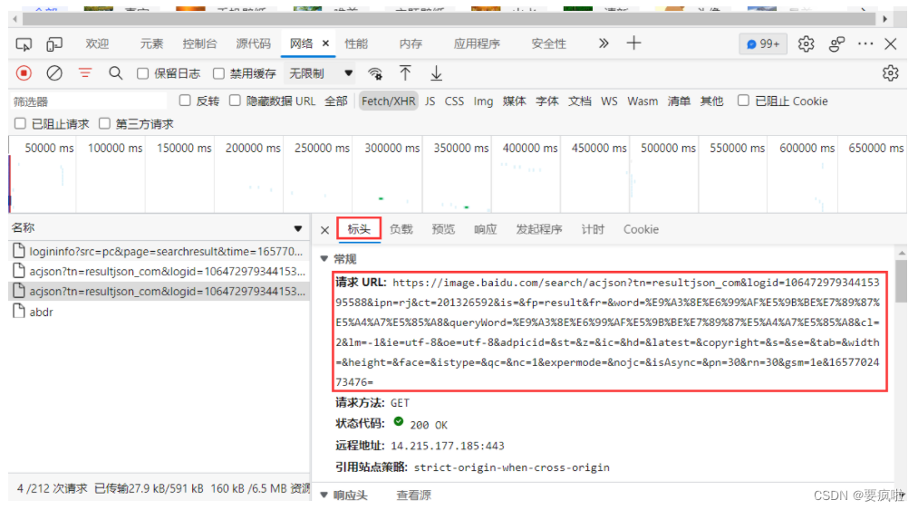Enable the 保留日志 checkbox
The height and width of the screenshot is (510, 918).
pos(142,73)
